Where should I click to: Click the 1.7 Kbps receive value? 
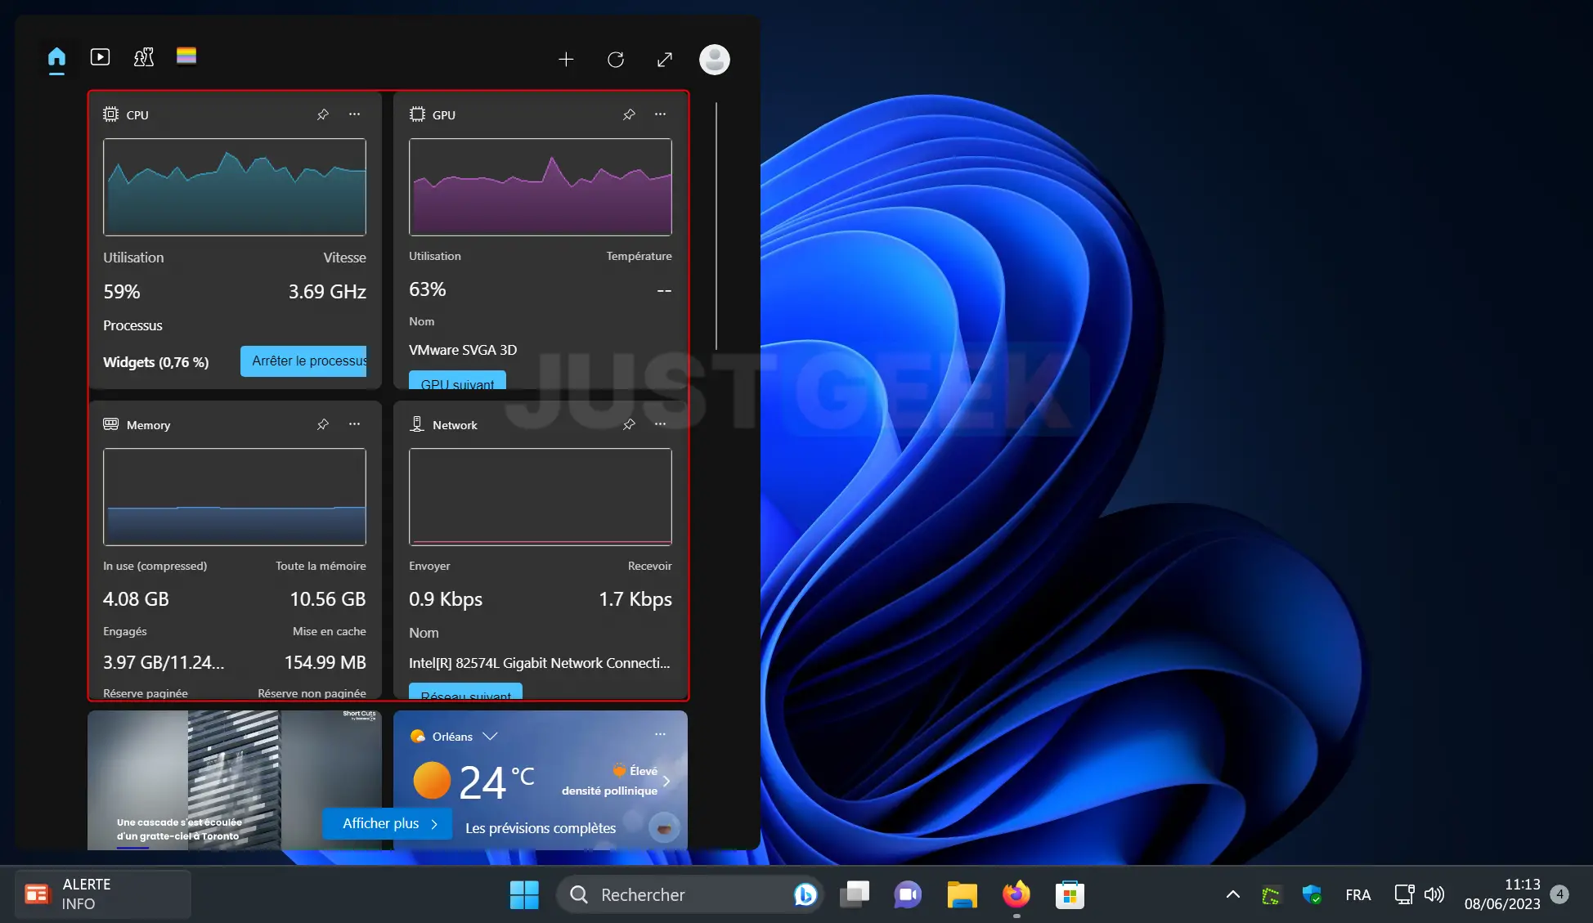point(635,599)
